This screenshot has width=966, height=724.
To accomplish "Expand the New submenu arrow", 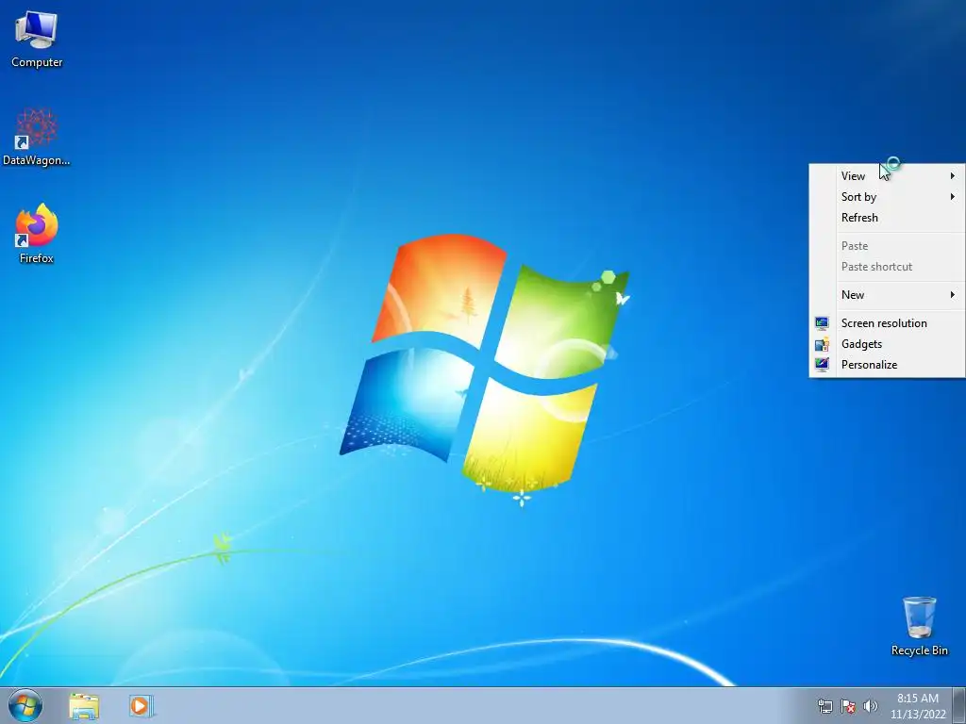I will (x=953, y=295).
